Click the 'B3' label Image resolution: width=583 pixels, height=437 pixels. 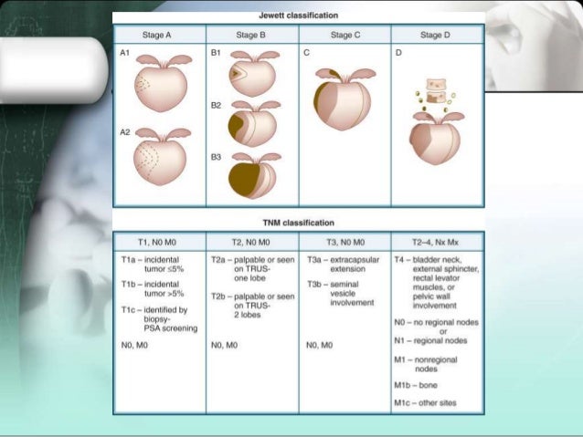(216, 157)
